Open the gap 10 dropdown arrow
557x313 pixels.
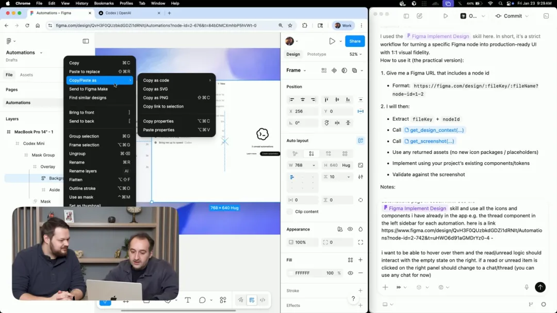coord(349,177)
